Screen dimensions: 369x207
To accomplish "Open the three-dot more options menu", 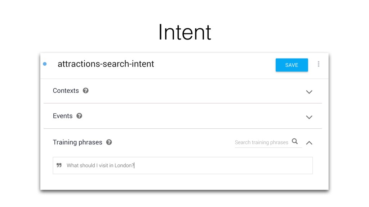I will pos(319,64).
